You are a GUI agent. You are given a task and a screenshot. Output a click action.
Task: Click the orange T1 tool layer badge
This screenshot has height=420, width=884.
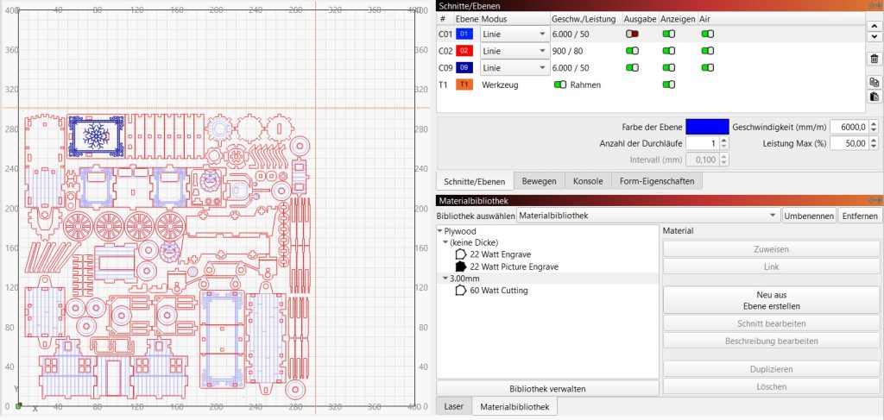(x=464, y=85)
